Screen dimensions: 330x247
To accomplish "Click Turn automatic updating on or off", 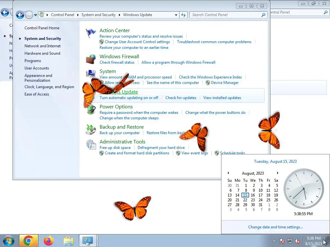I will click(x=129, y=98).
